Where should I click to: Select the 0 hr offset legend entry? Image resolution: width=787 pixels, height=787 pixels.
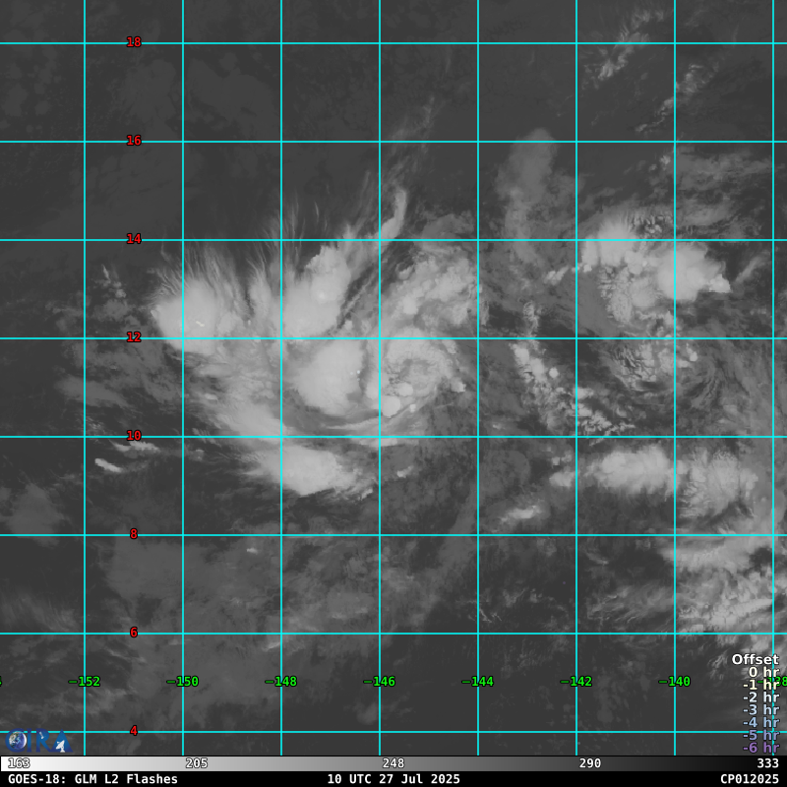click(x=762, y=673)
